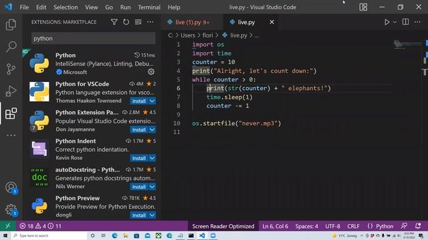
Task: Click flori in breadcrumb path
Action: coord(208,35)
